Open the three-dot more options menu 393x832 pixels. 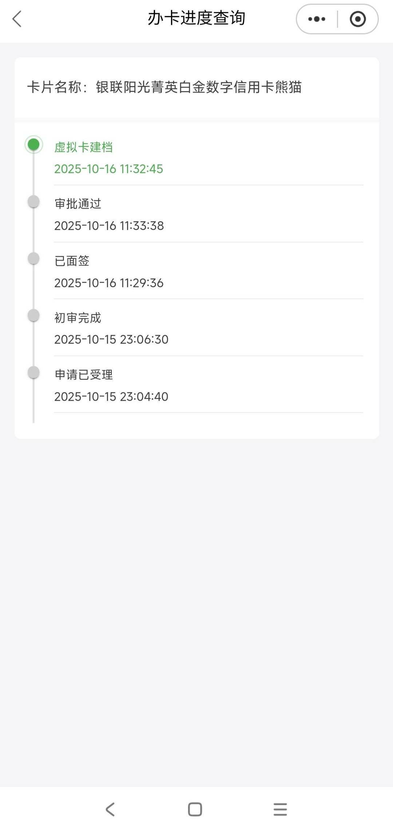click(x=317, y=19)
